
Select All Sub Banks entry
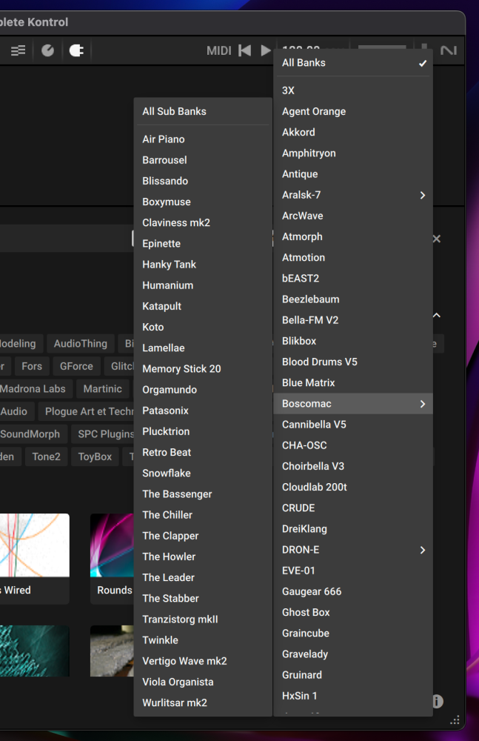pos(203,112)
